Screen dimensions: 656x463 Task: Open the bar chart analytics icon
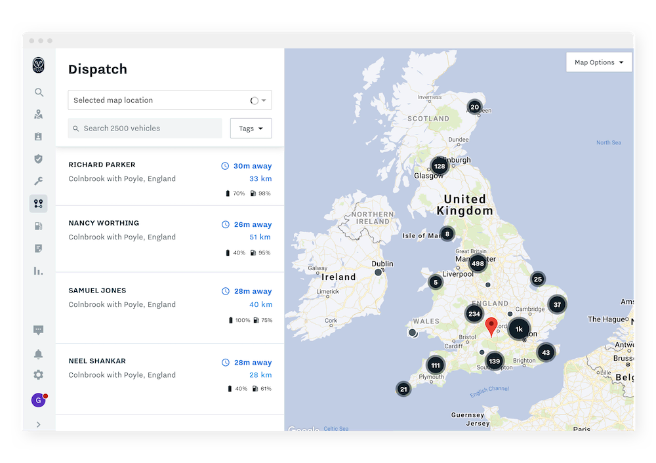[x=39, y=270]
